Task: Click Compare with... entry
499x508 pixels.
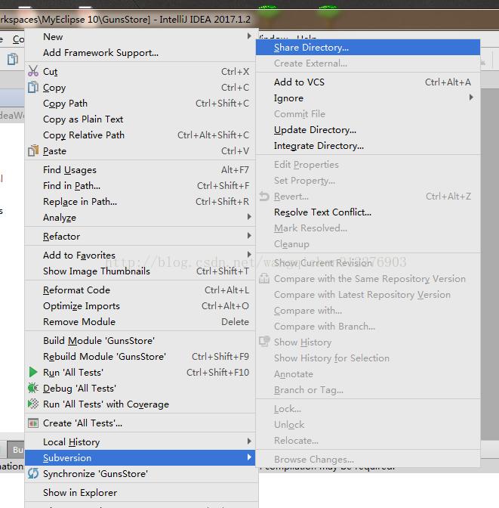Action: point(368,311)
